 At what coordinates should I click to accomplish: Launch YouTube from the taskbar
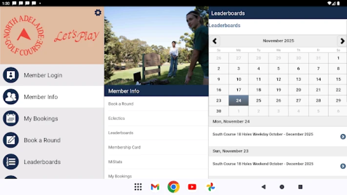[192, 187]
